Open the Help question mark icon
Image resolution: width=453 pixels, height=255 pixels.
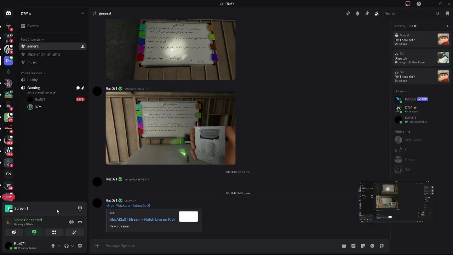point(419,4)
